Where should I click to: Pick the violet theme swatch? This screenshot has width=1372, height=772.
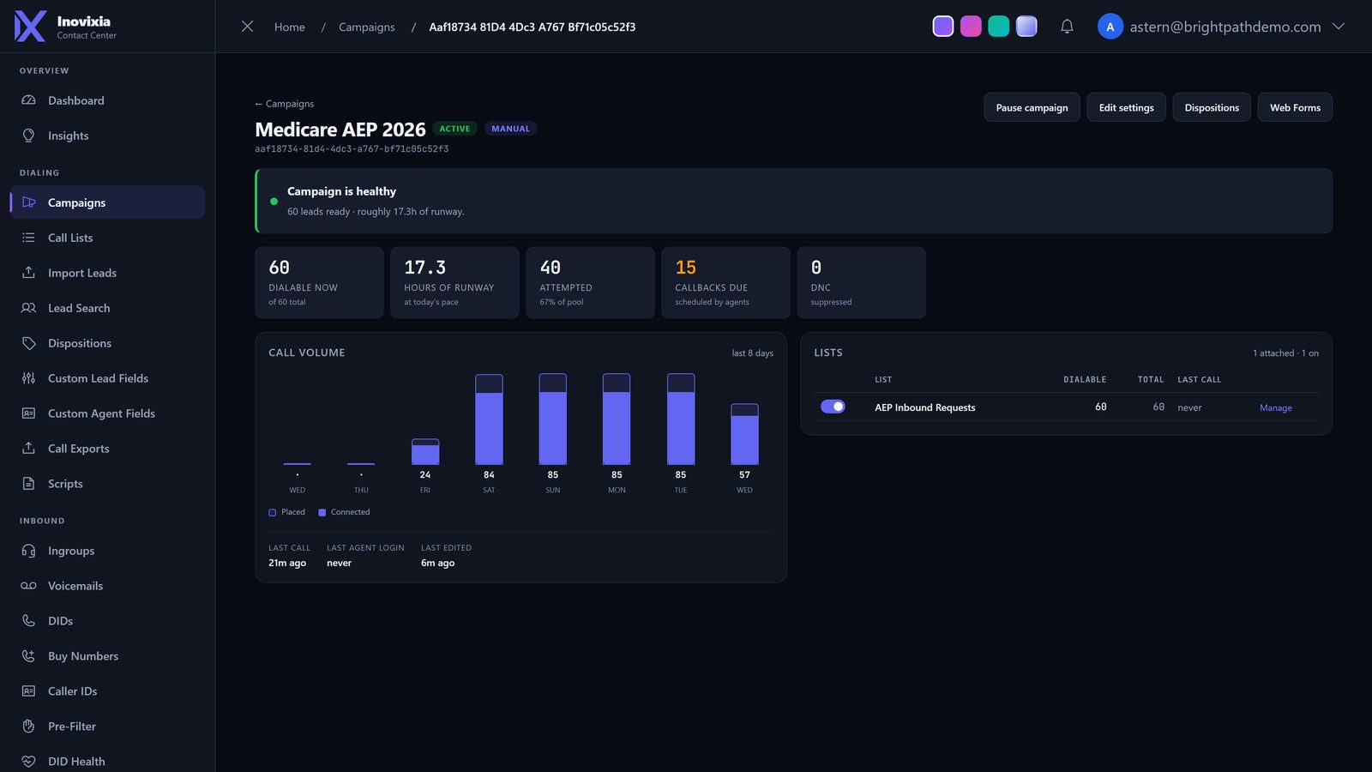click(x=942, y=27)
